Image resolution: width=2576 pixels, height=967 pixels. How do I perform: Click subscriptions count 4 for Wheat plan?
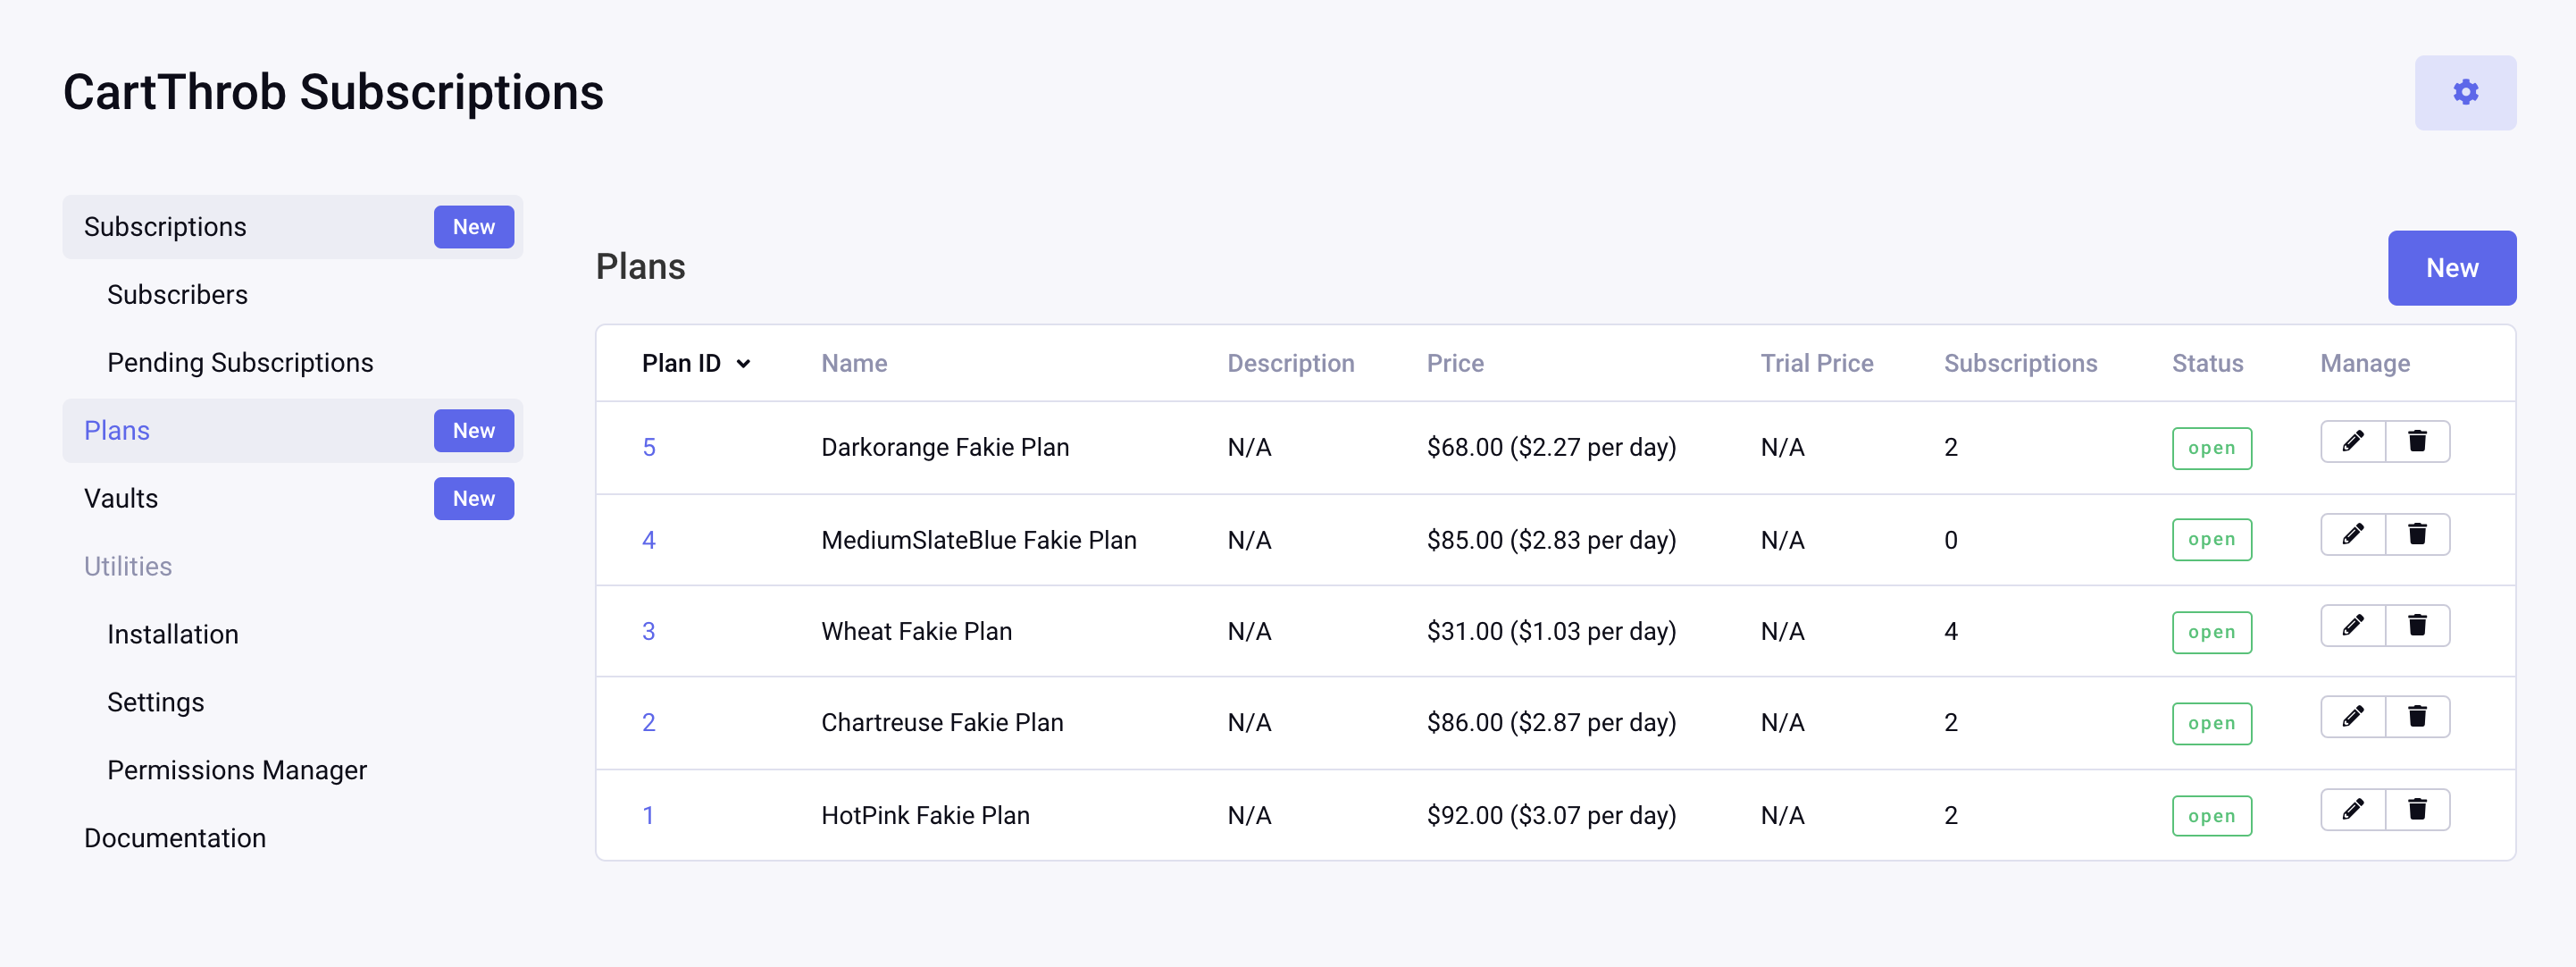click(x=1950, y=632)
